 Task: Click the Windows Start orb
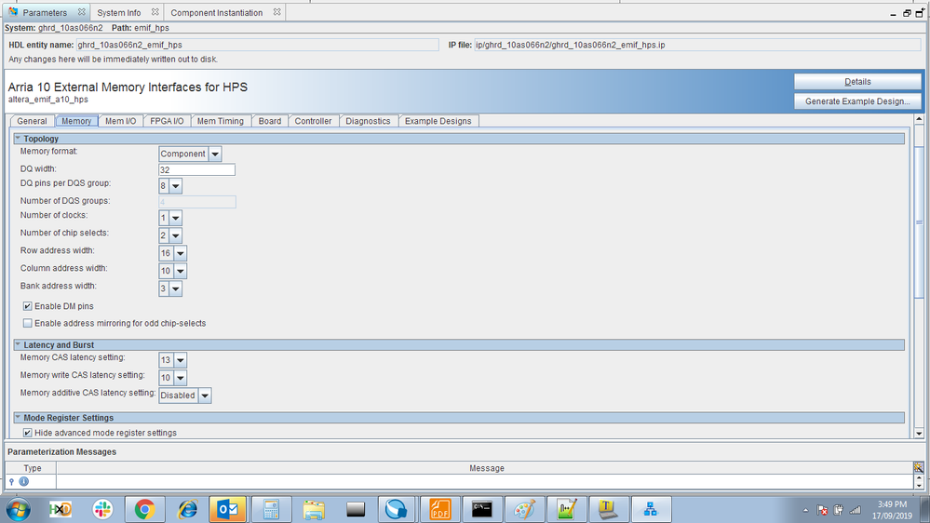(19, 509)
